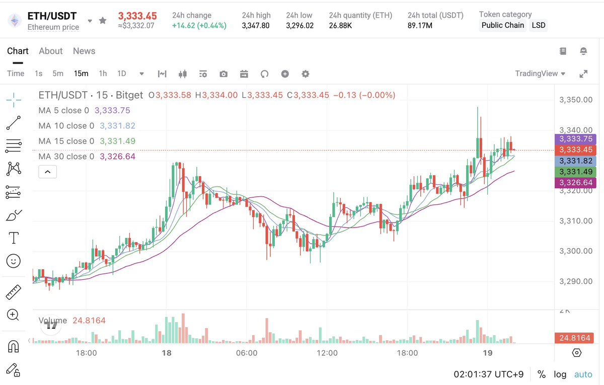The height and width of the screenshot is (385, 604).
Task: Activate the zoom-in tool
Action: 13,315
